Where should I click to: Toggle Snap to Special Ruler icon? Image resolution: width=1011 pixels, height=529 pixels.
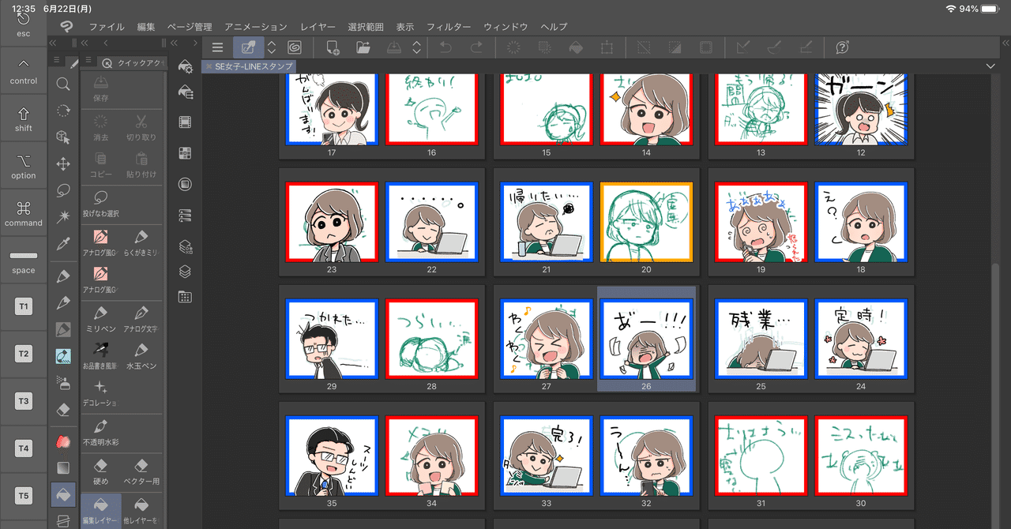774,47
